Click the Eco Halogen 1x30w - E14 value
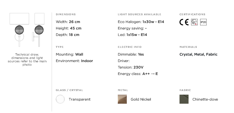The image size is (234, 113). [x=153, y=22]
